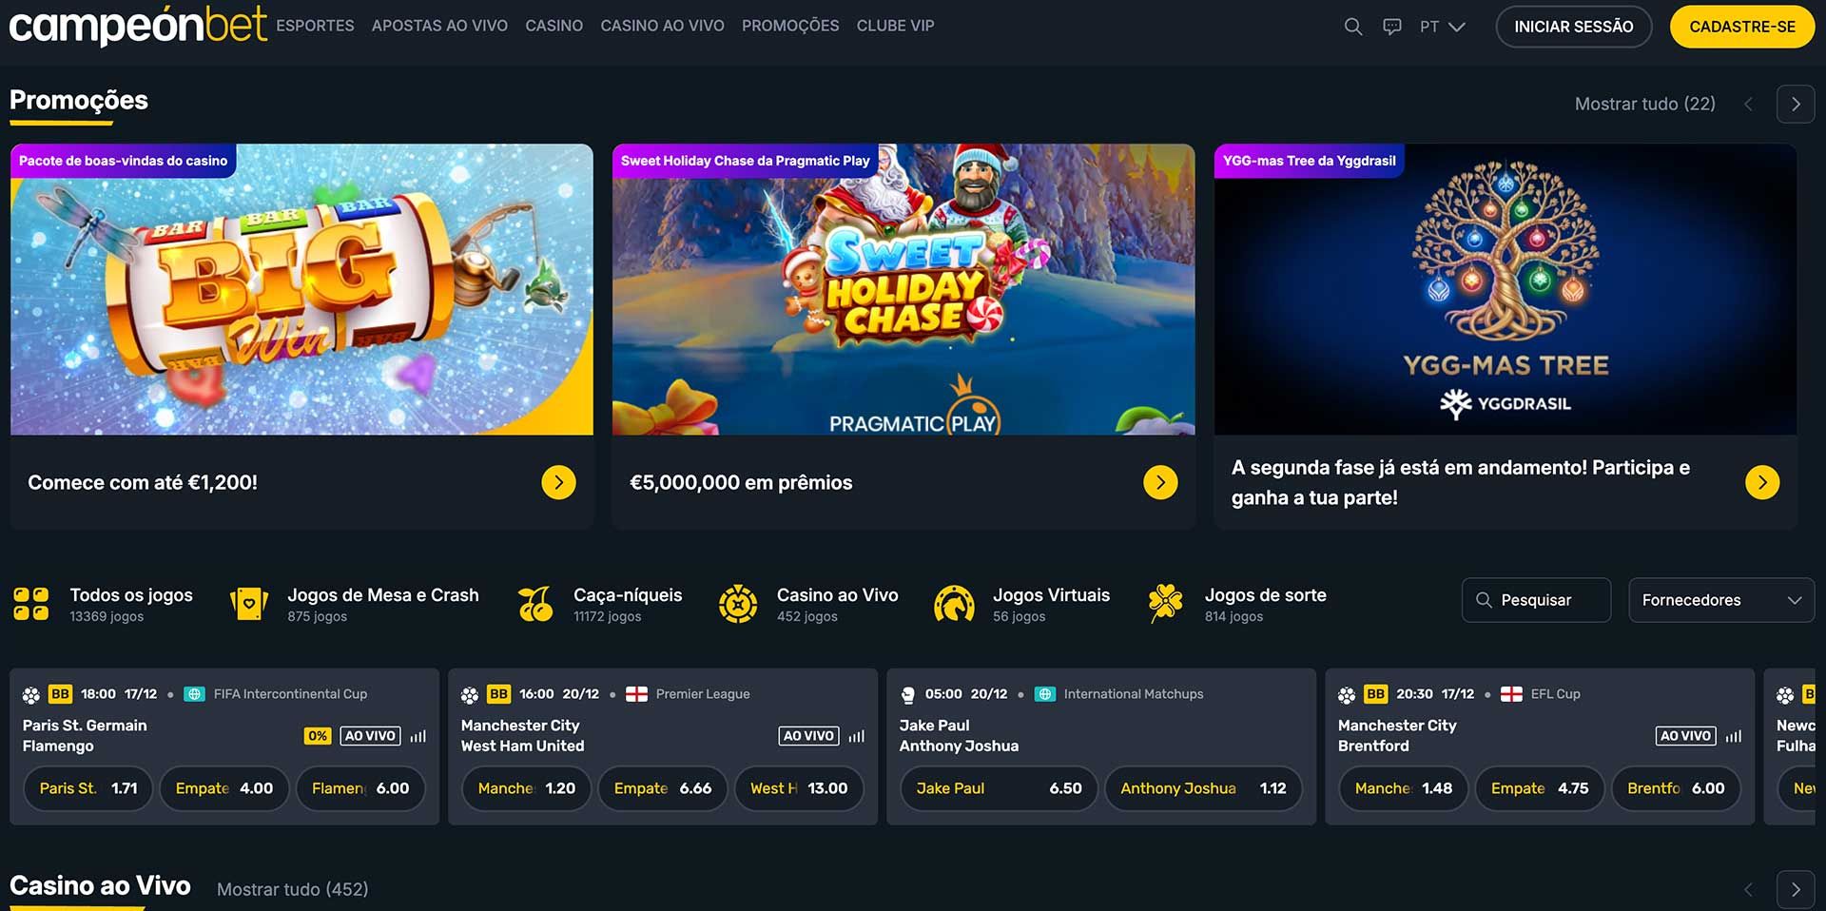Advance promotions carousel with next arrow

1796,104
